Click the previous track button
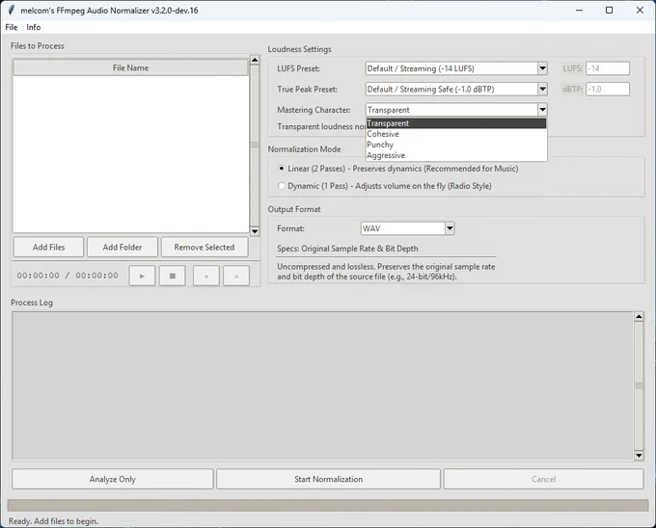The width and height of the screenshot is (656, 528). (x=206, y=276)
